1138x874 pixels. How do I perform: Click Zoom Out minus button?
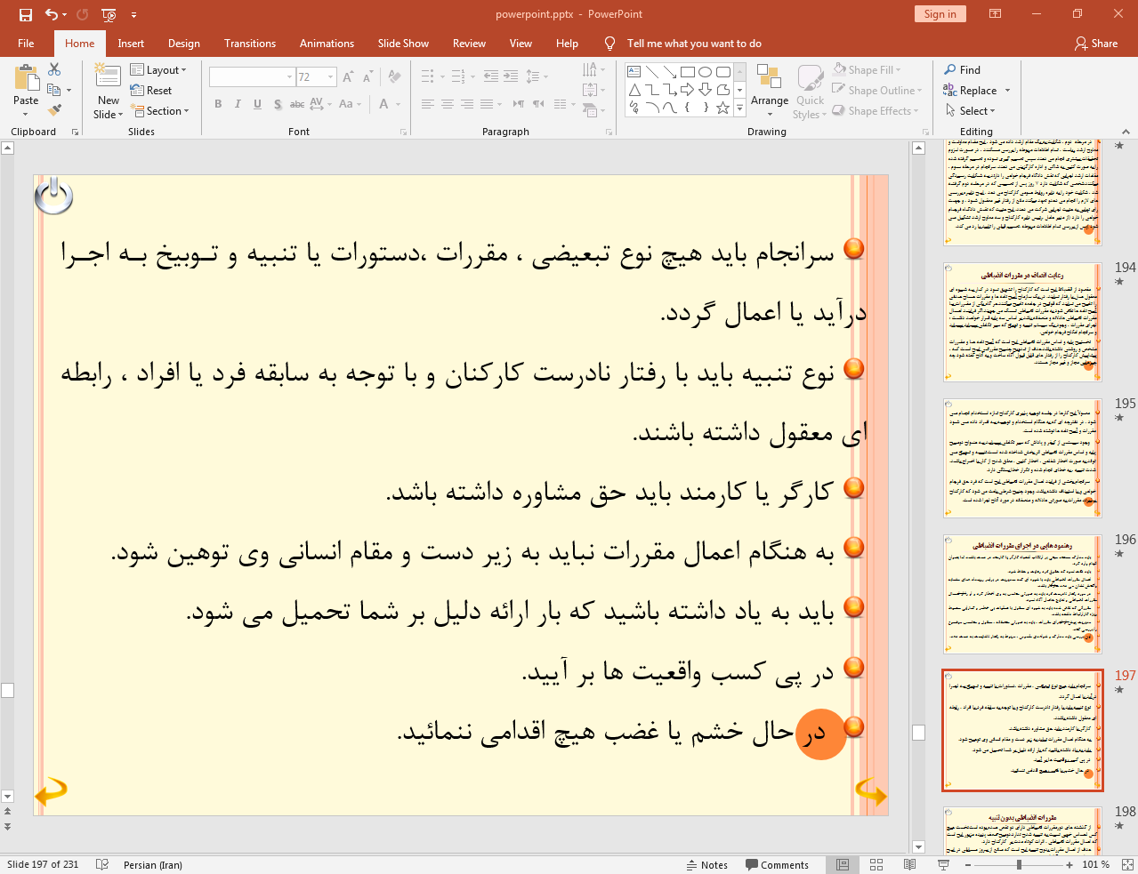click(x=969, y=864)
